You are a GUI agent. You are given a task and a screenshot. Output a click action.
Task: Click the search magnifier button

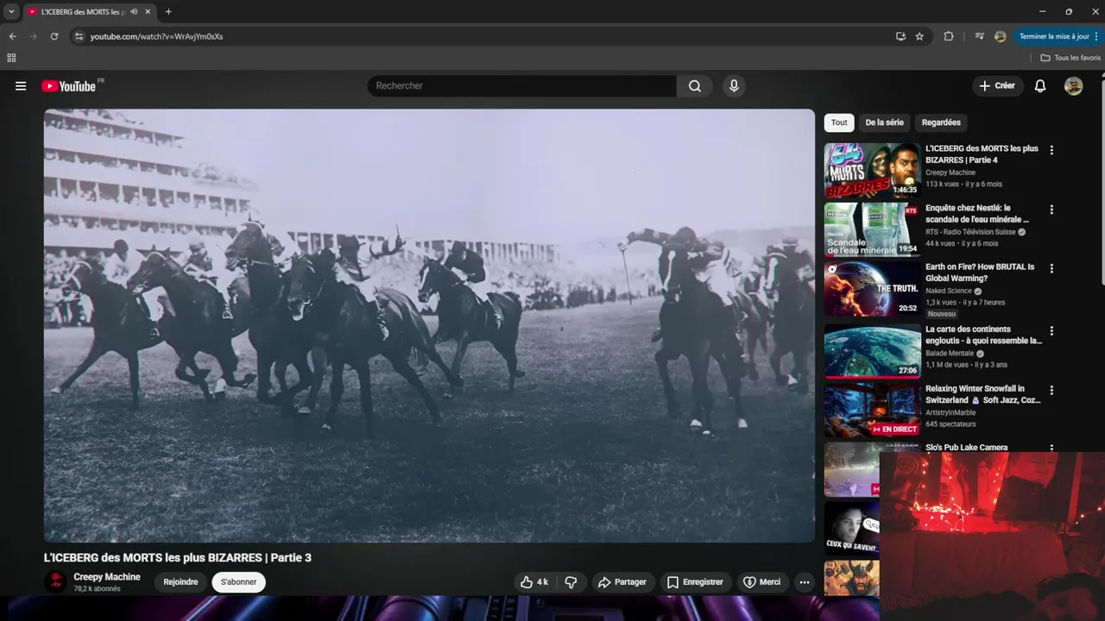(695, 86)
